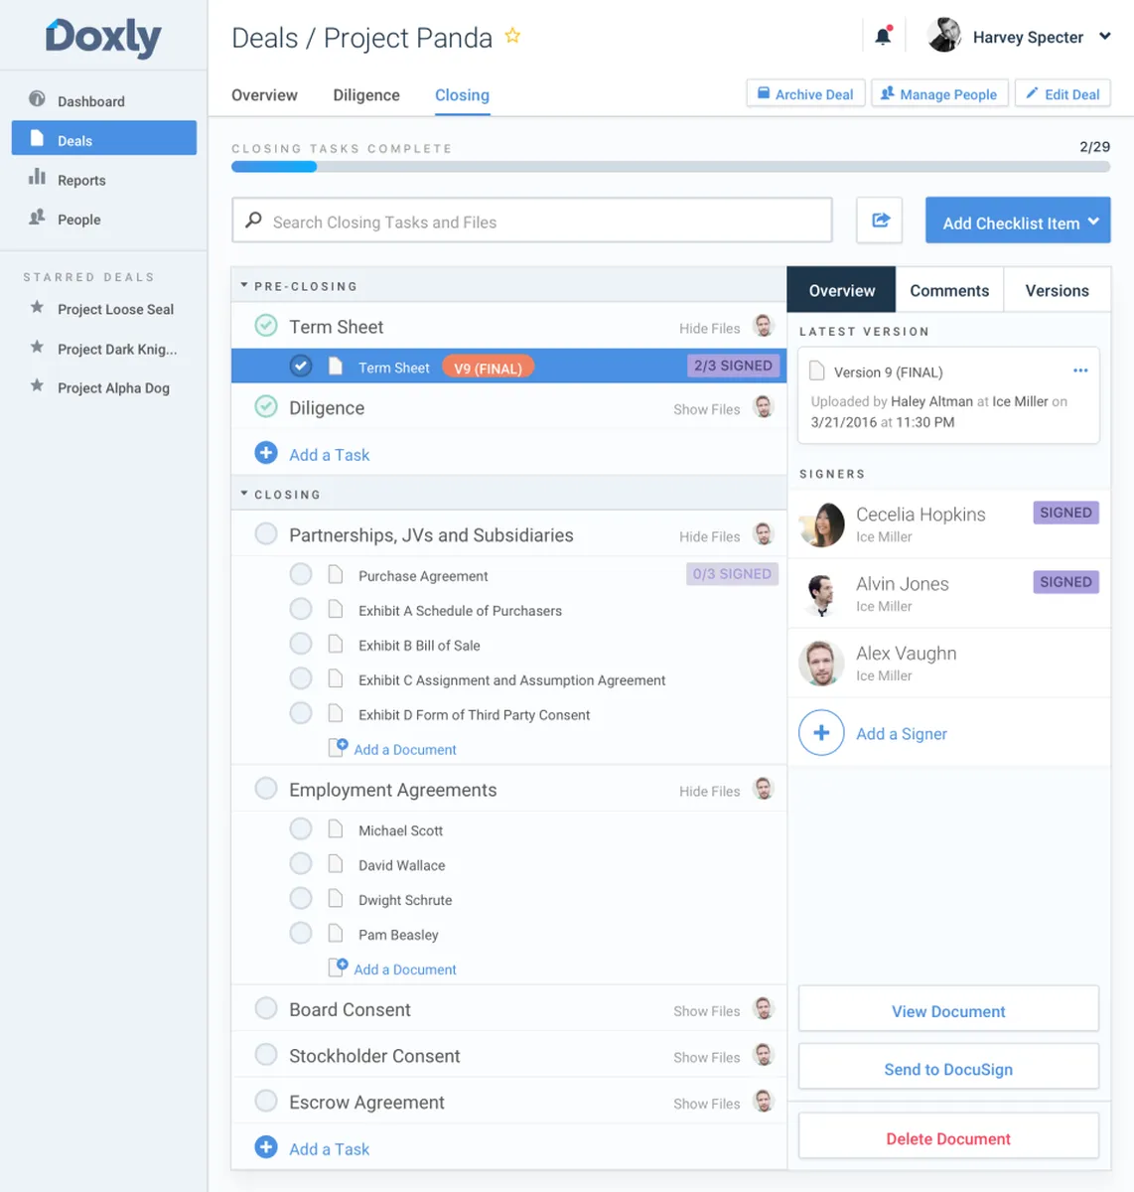Click plus icon for Add a Task under Closing

[266, 1147]
